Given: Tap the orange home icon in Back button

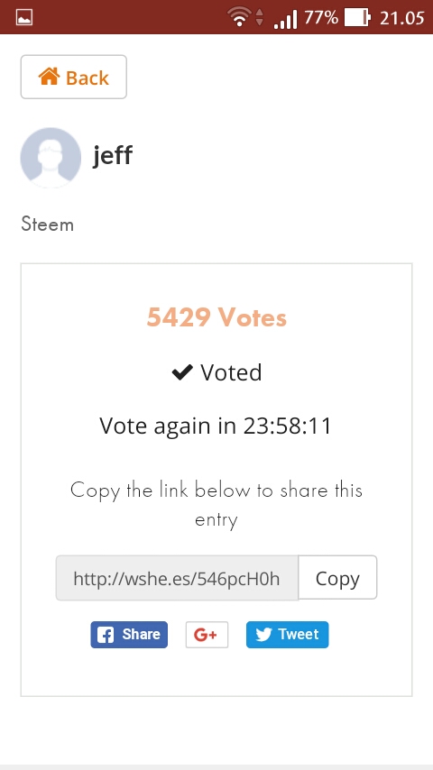Looking at the screenshot, I should [49, 77].
